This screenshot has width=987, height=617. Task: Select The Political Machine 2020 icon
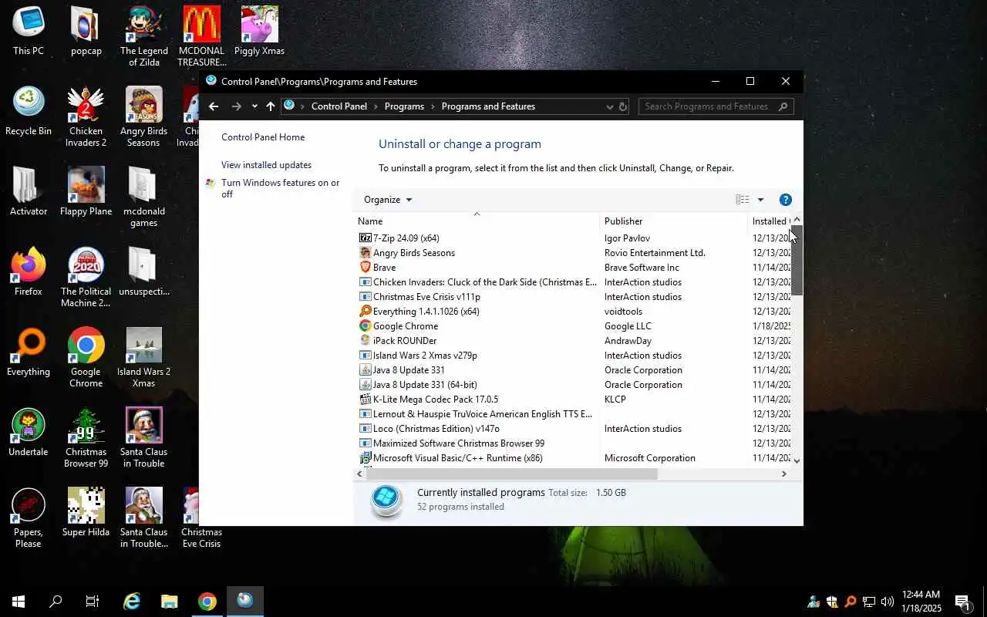click(86, 278)
